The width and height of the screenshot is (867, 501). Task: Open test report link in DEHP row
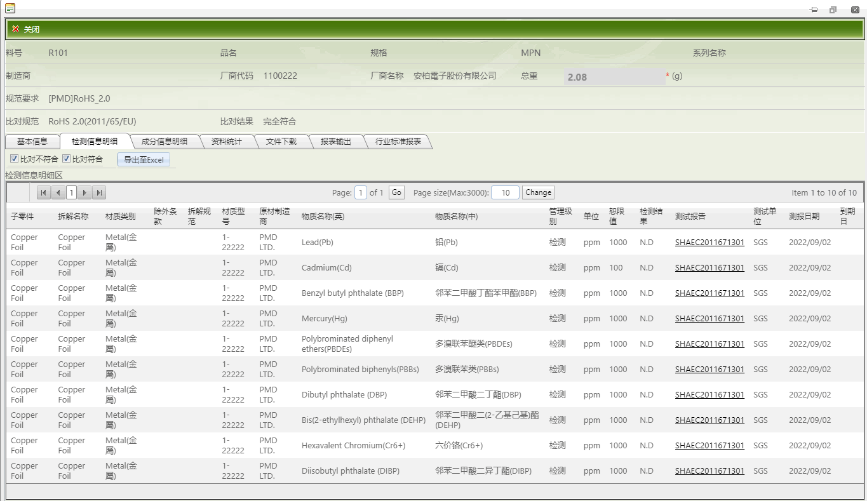(x=709, y=420)
